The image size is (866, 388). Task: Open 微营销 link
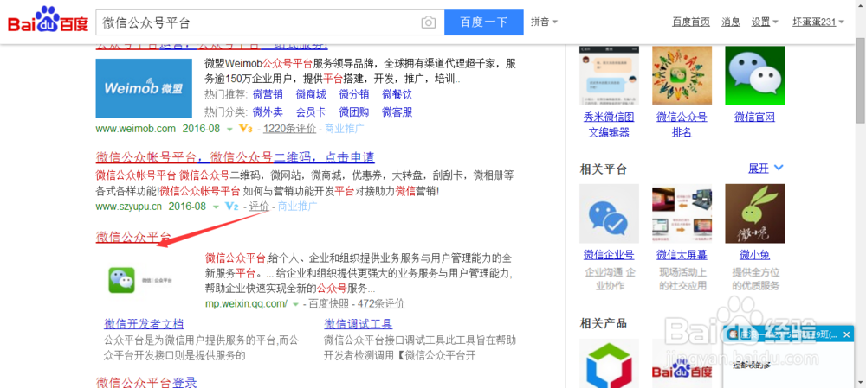(x=268, y=94)
